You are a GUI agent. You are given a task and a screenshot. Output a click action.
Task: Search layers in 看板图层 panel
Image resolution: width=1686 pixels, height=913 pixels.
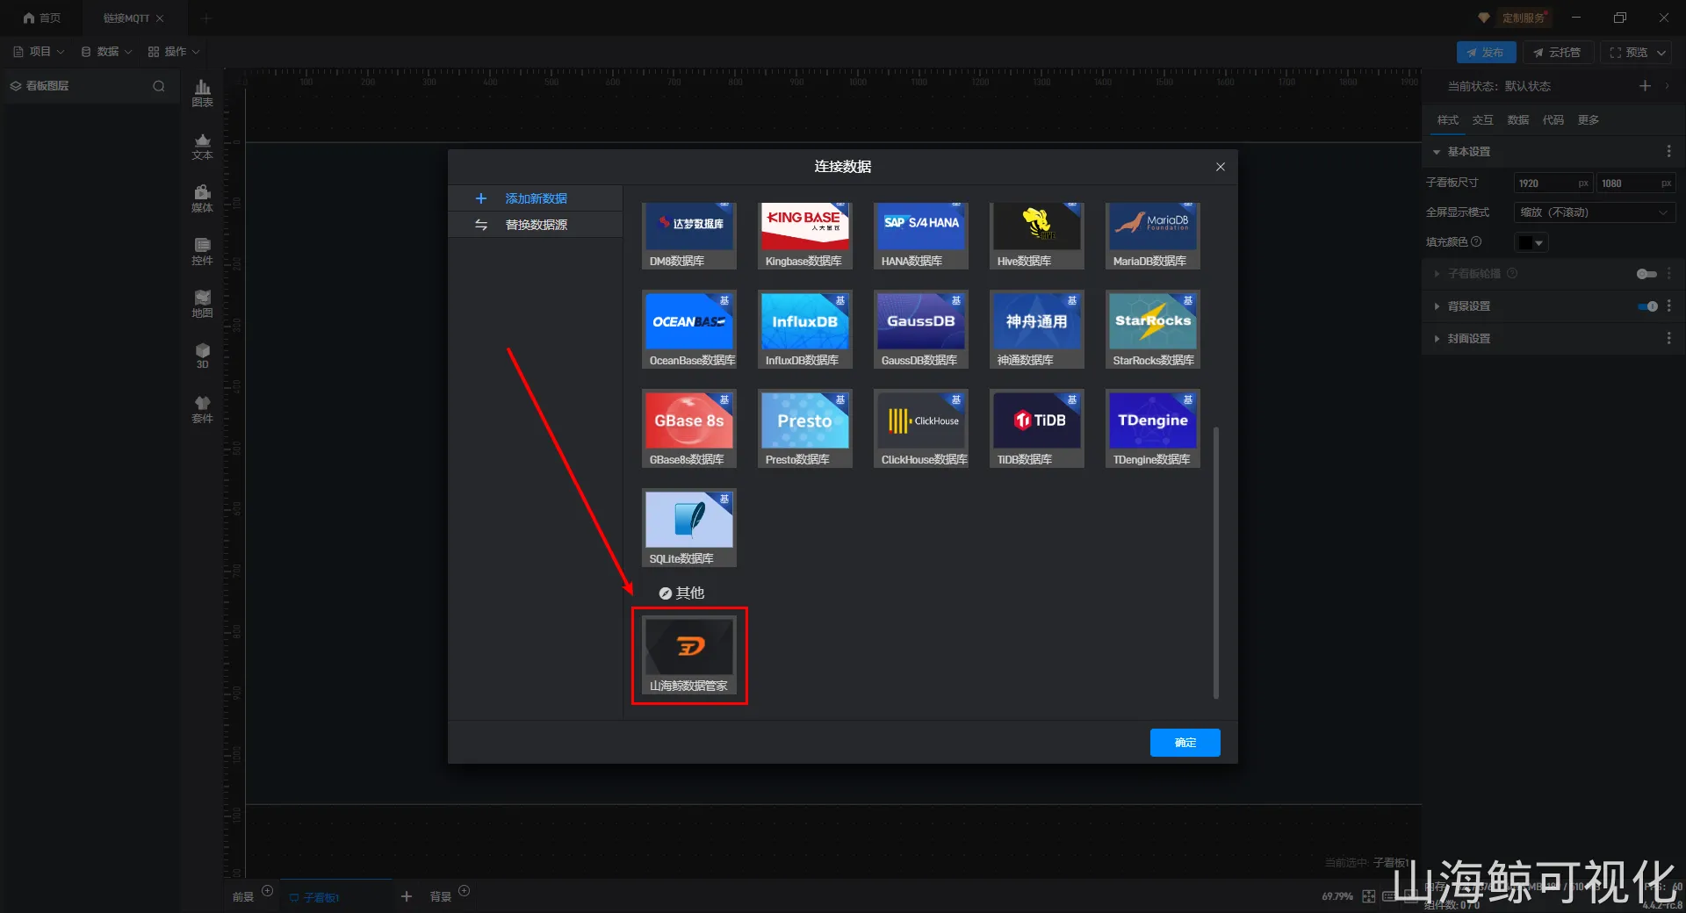pos(159,86)
